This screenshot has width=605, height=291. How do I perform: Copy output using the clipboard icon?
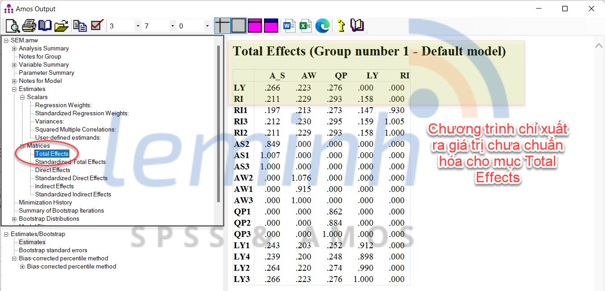pyautogui.click(x=80, y=26)
